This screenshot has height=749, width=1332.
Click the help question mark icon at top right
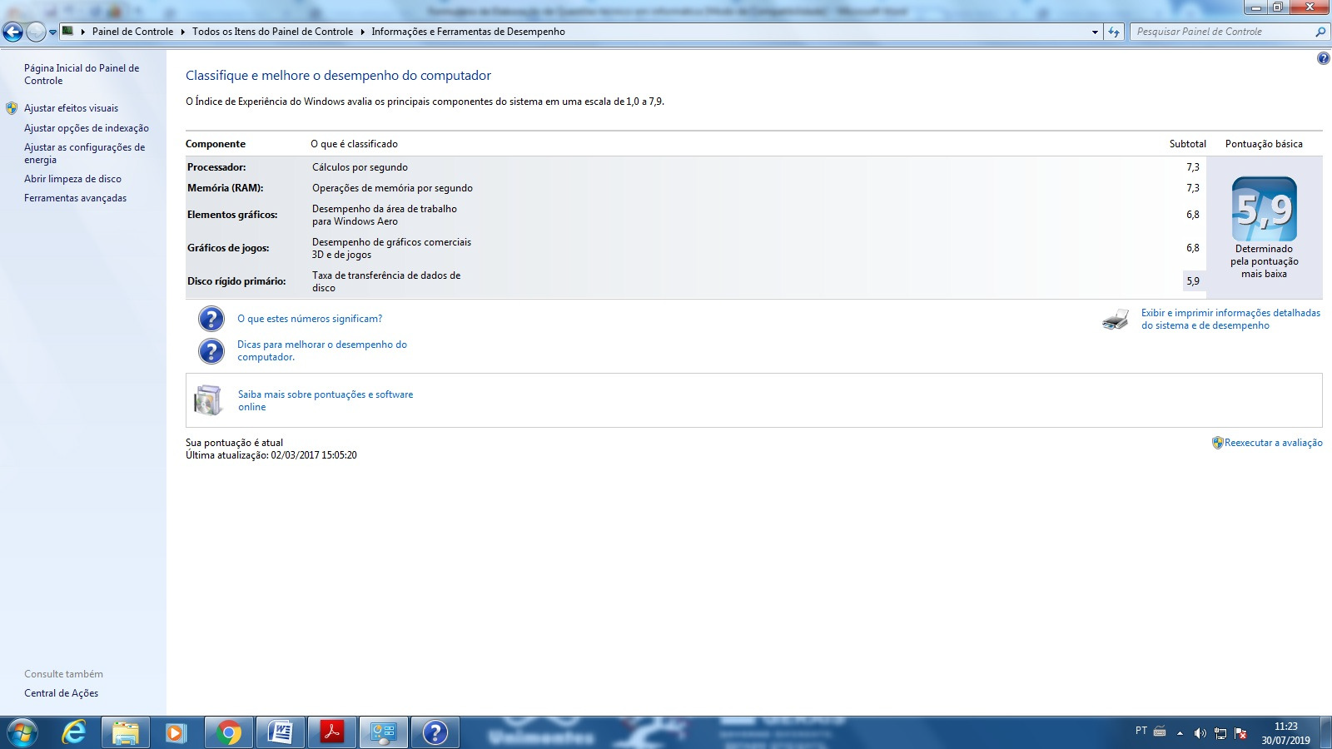click(x=1323, y=58)
